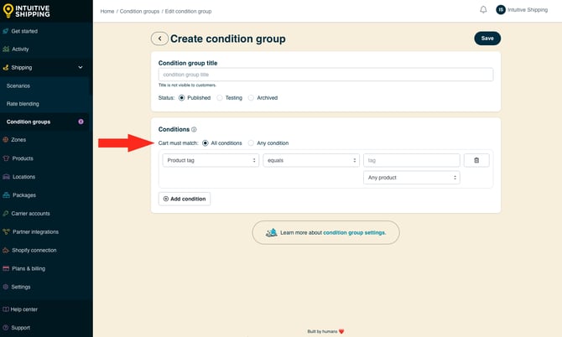Screen dimensions: 562x337
Task: Open Products in the sidebar
Action: coord(23,158)
